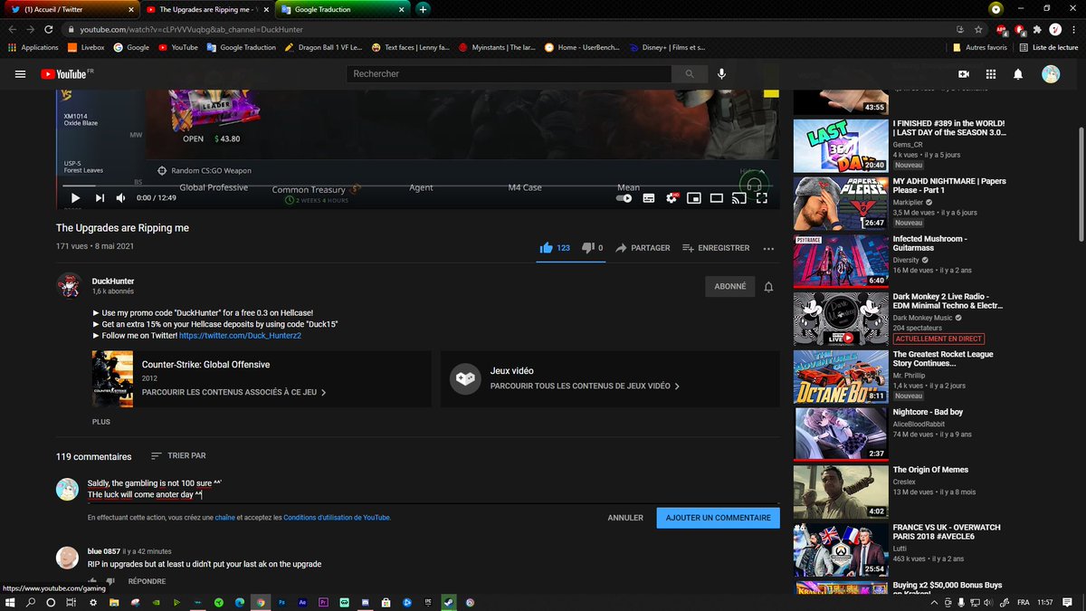This screenshot has height=611, width=1086.
Task: Skip to the next video
Action: pos(100,197)
